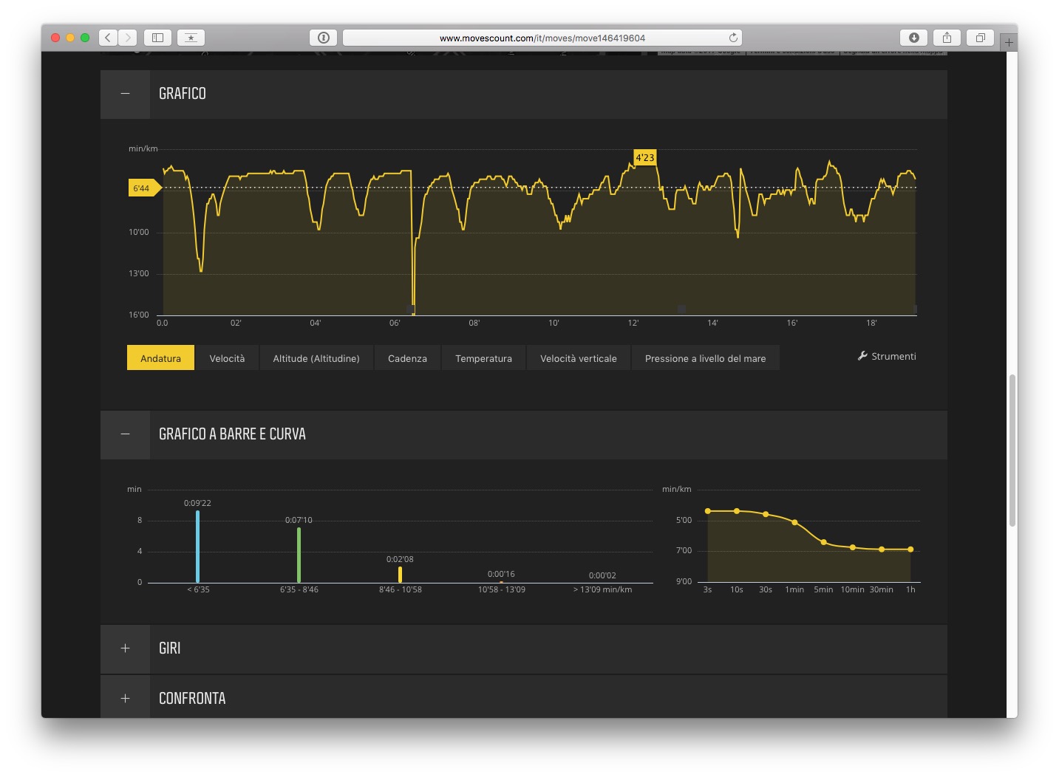
Task: Open the Strumenti wrench tools
Action: click(887, 356)
